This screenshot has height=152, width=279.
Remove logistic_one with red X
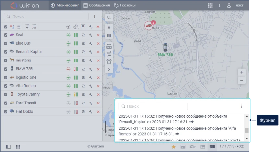[x=98, y=78]
